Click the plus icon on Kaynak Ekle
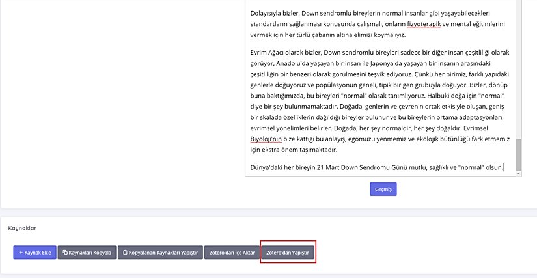537x278 pixels. (x=21, y=253)
